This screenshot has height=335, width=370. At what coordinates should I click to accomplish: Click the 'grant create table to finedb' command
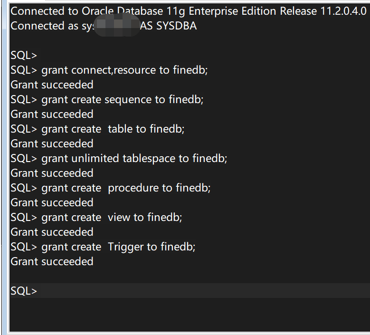coord(113,129)
